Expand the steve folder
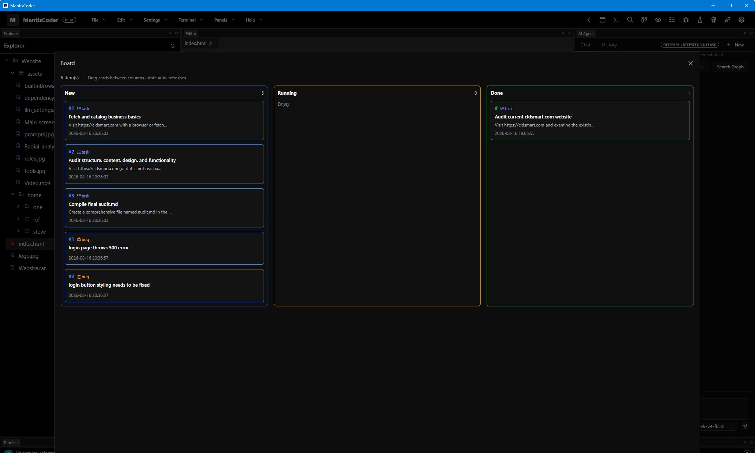The width and height of the screenshot is (755, 453). tap(18, 231)
